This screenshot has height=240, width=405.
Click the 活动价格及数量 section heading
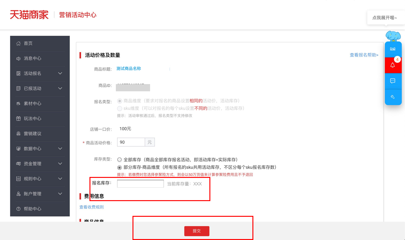103,55
